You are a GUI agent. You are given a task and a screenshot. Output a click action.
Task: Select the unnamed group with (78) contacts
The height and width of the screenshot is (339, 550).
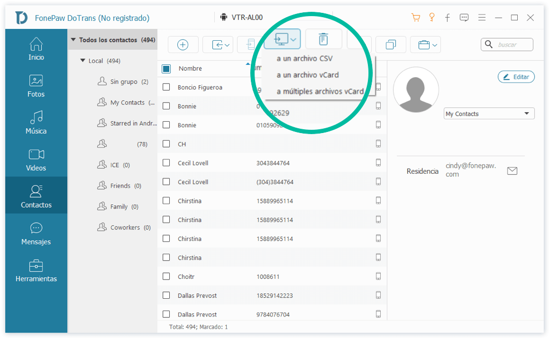click(122, 144)
